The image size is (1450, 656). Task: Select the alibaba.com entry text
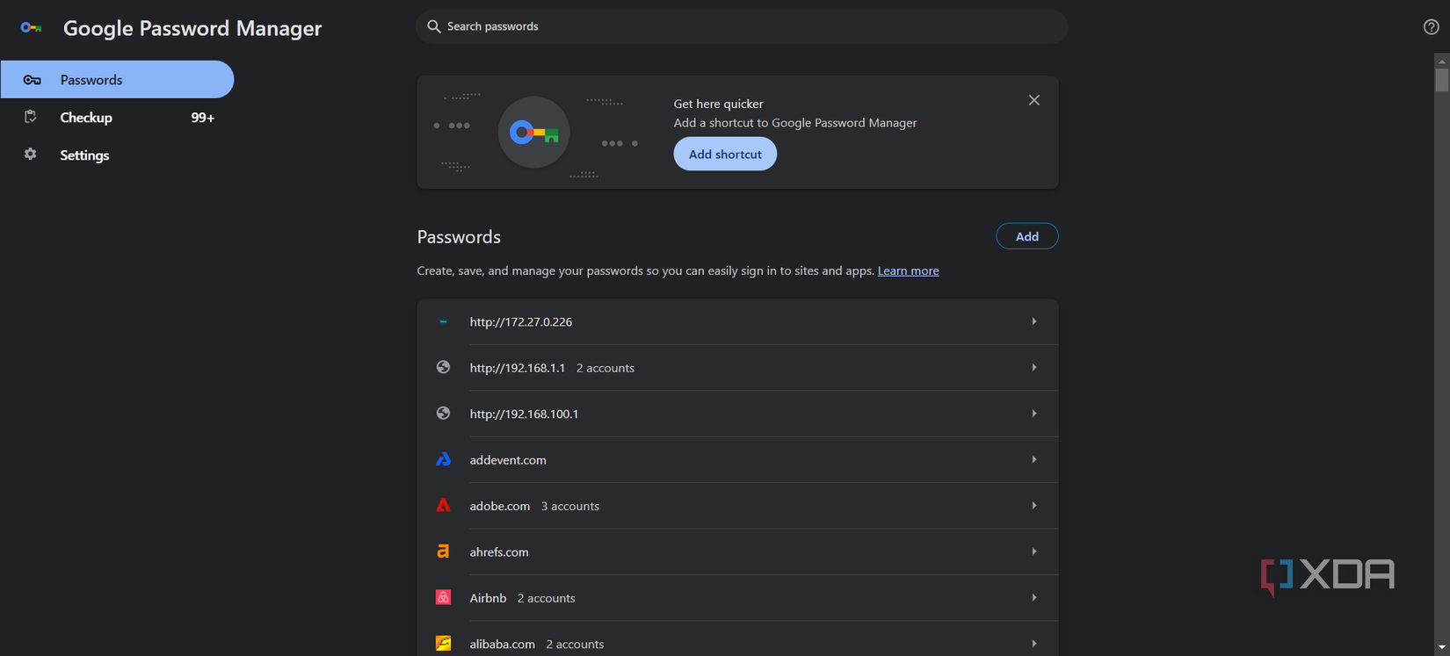click(x=502, y=644)
